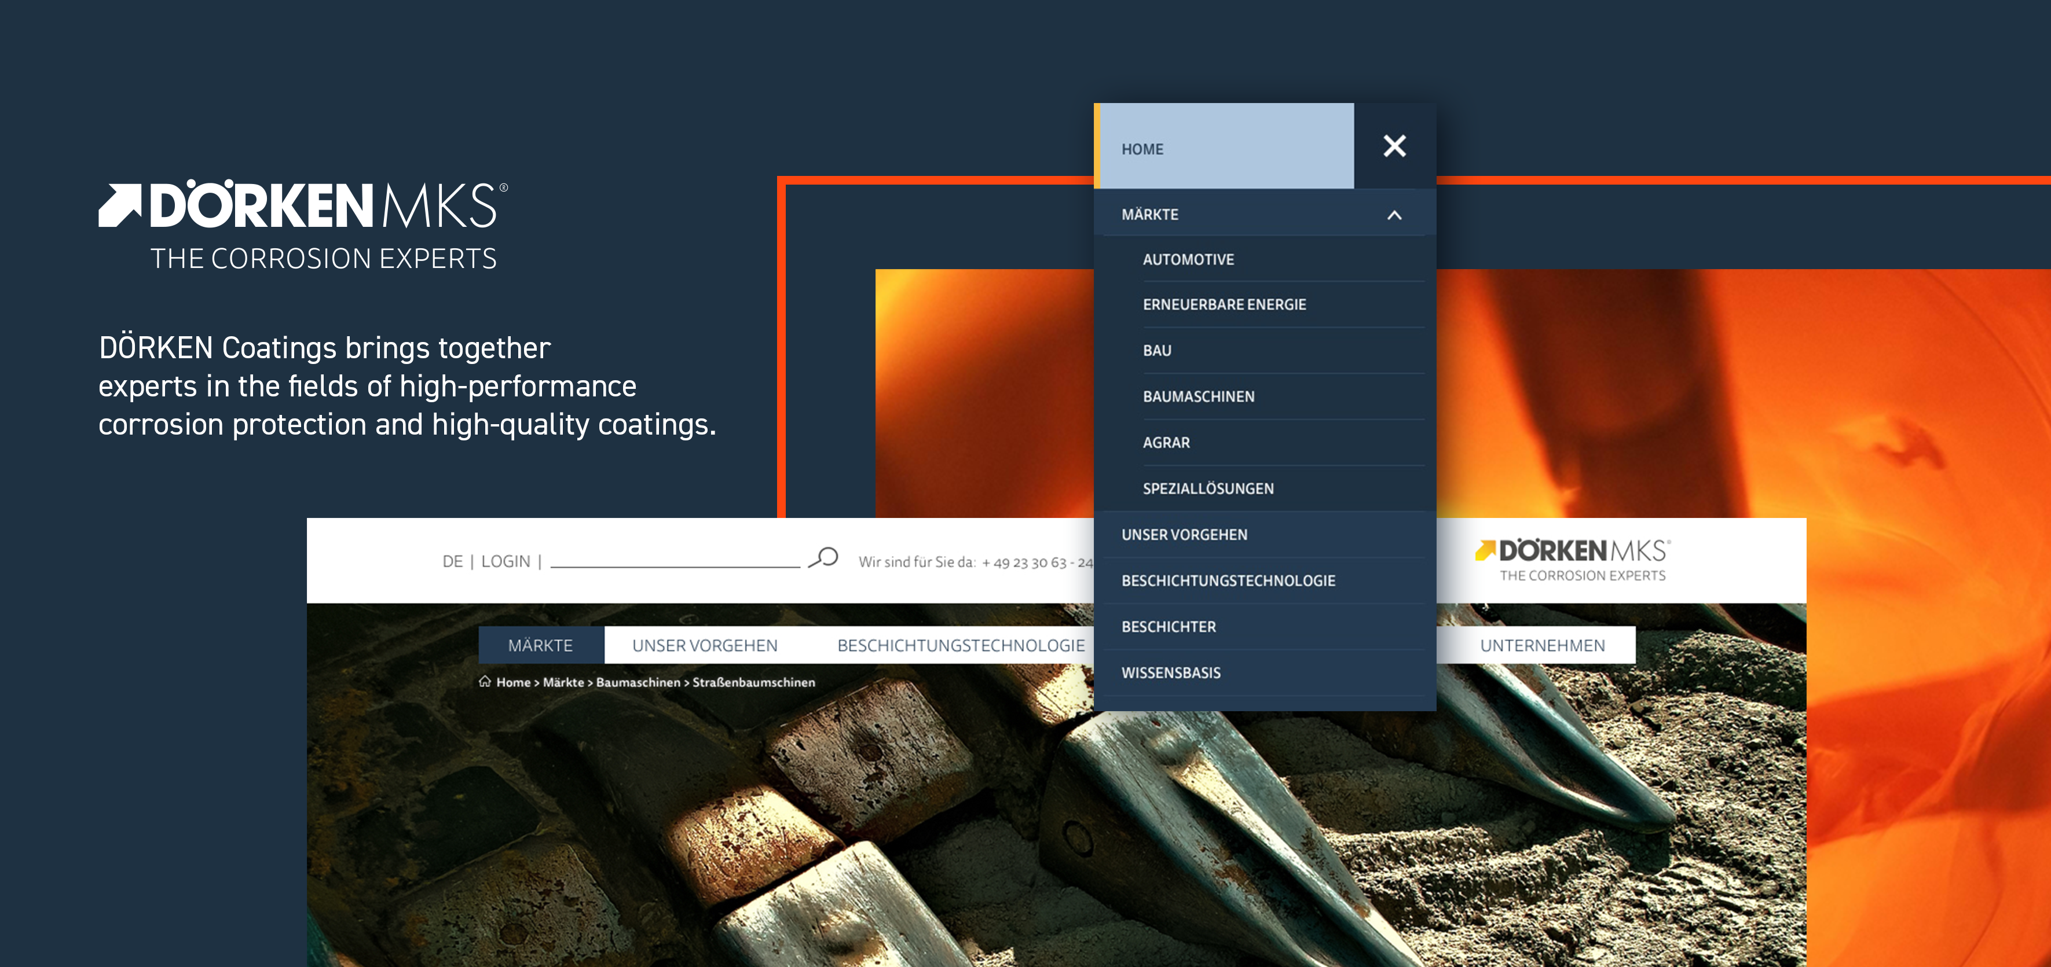Open AUTOMOTIVE submenu entry
Screen dimensions: 2051x967
[x=1188, y=259]
